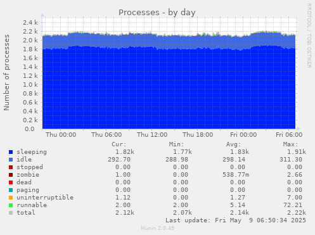This screenshot has width=315, height=235.
Task: Click the 'Thu 18:00' time label
Action: pyautogui.click(x=198, y=135)
